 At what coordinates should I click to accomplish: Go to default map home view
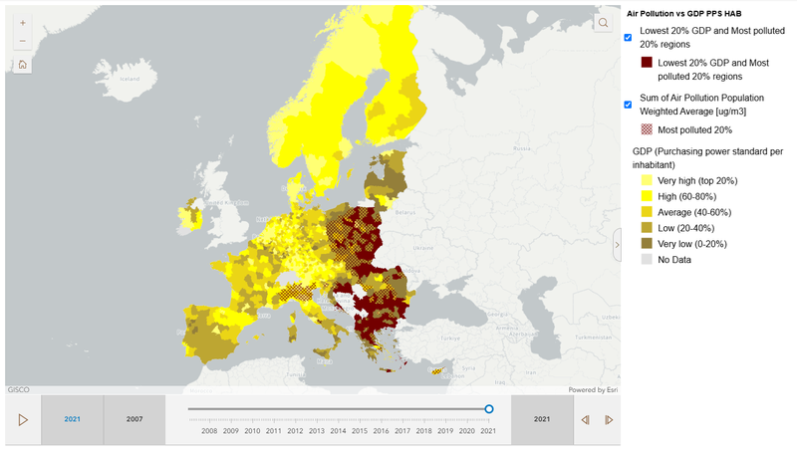point(23,65)
